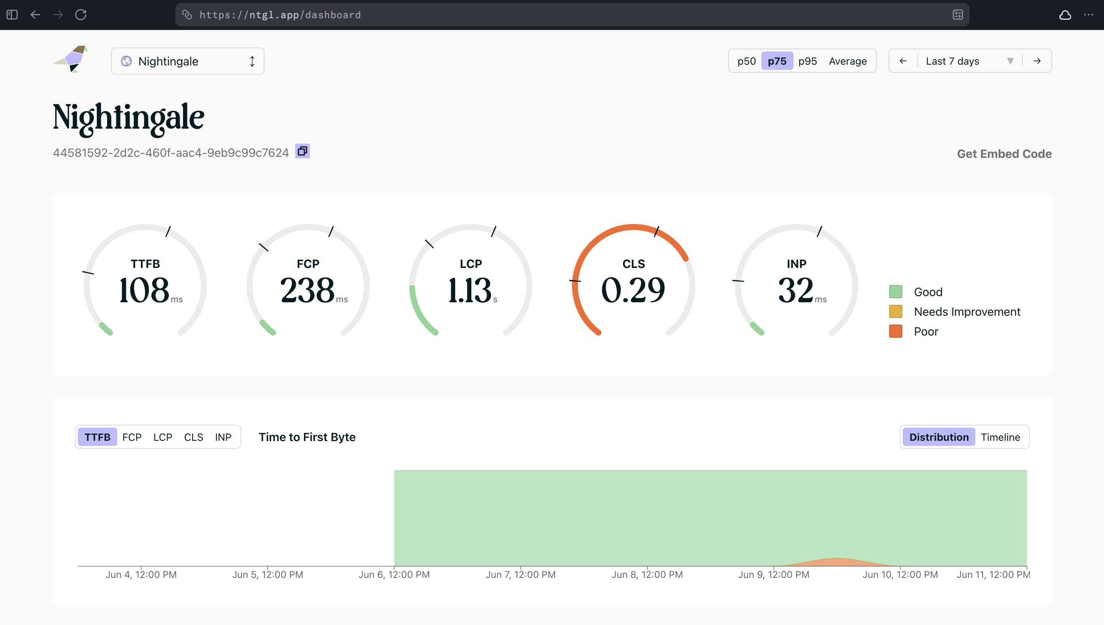Click the globe icon in the site selector
The height and width of the screenshot is (625, 1104).
(126, 61)
